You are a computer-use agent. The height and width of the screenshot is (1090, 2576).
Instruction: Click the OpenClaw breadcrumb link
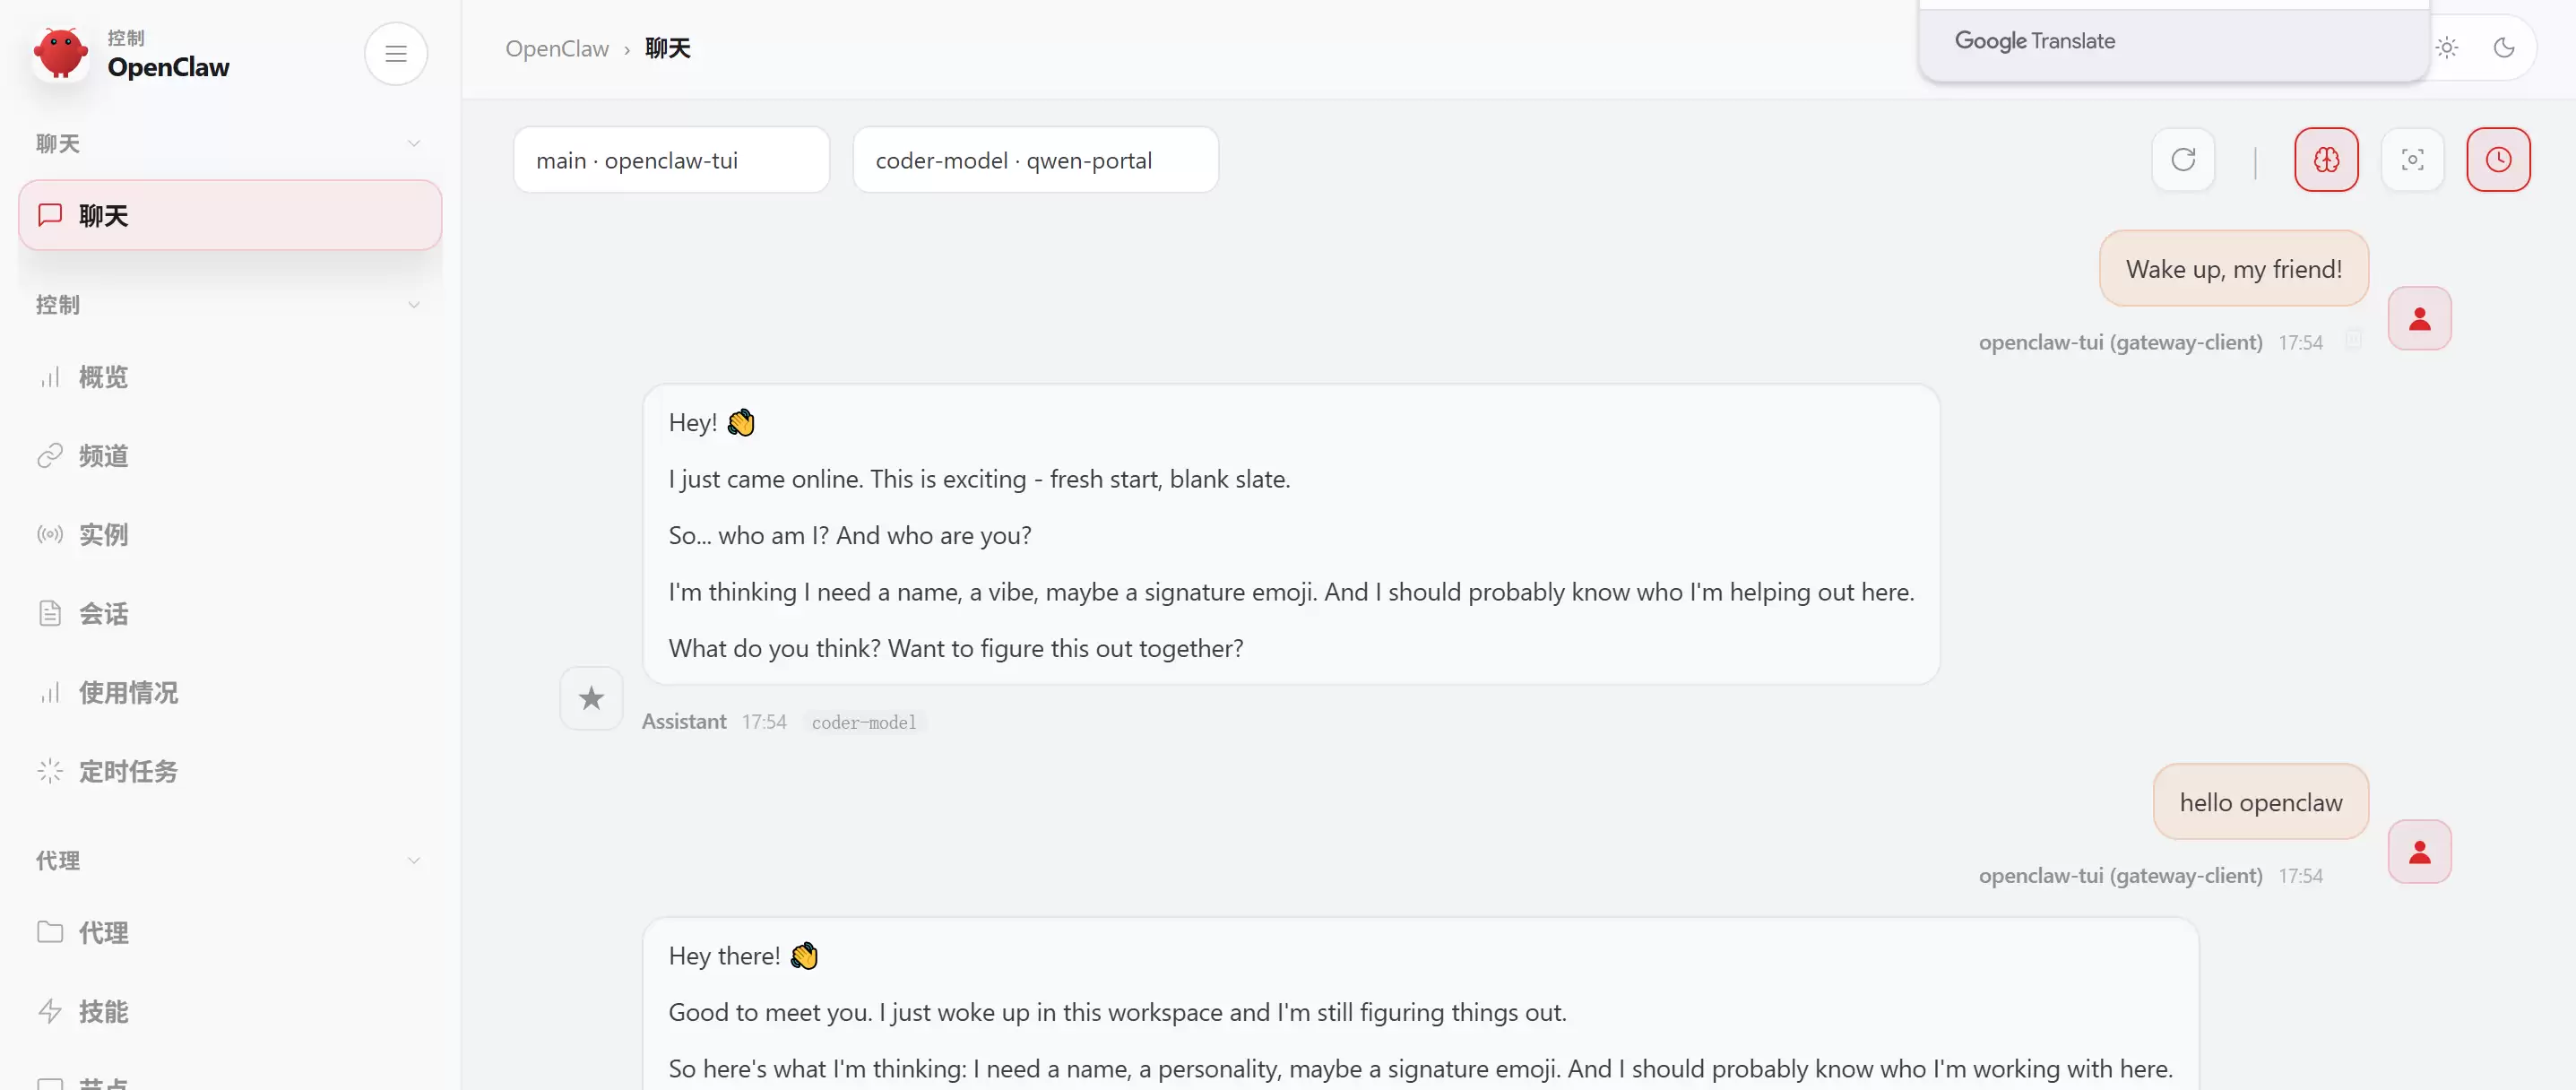tap(557, 48)
